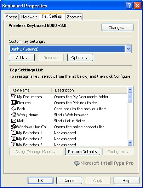Screen dimensions: 143x188
Task: Open the Options... button
Action: pyautogui.click(x=80, y=58)
